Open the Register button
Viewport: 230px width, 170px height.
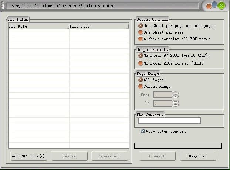(x=198, y=156)
